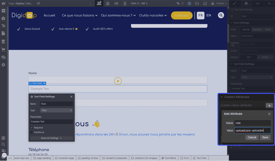Switch to the Mobile landscape breakpoint icon
The height and width of the screenshot is (161, 275).
[116, 3]
